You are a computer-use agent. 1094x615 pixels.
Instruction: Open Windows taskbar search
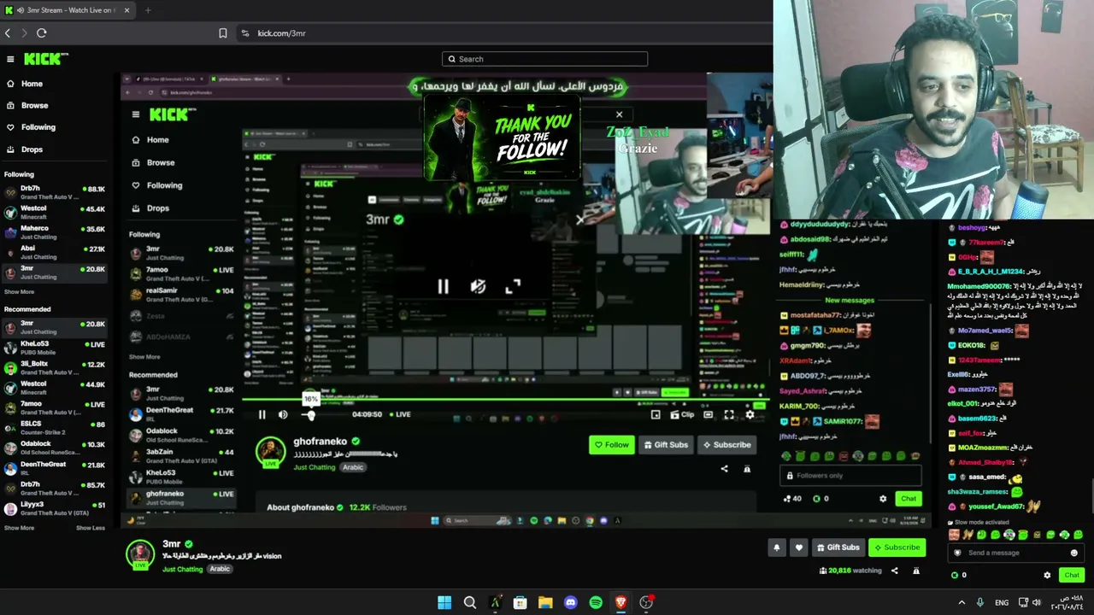pyautogui.click(x=470, y=602)
